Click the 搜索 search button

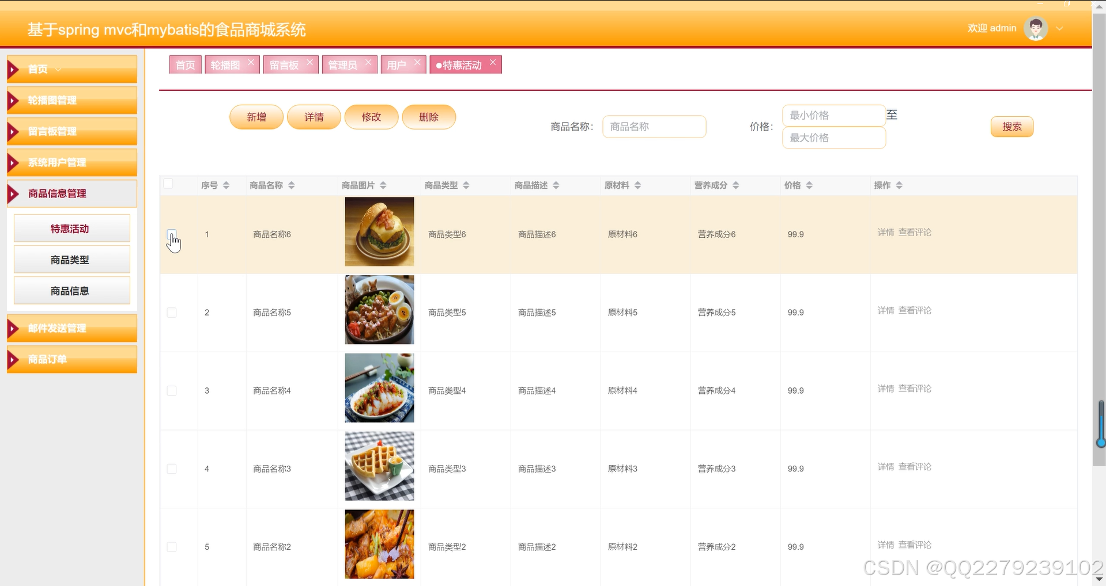click(x=1011, y=127)
